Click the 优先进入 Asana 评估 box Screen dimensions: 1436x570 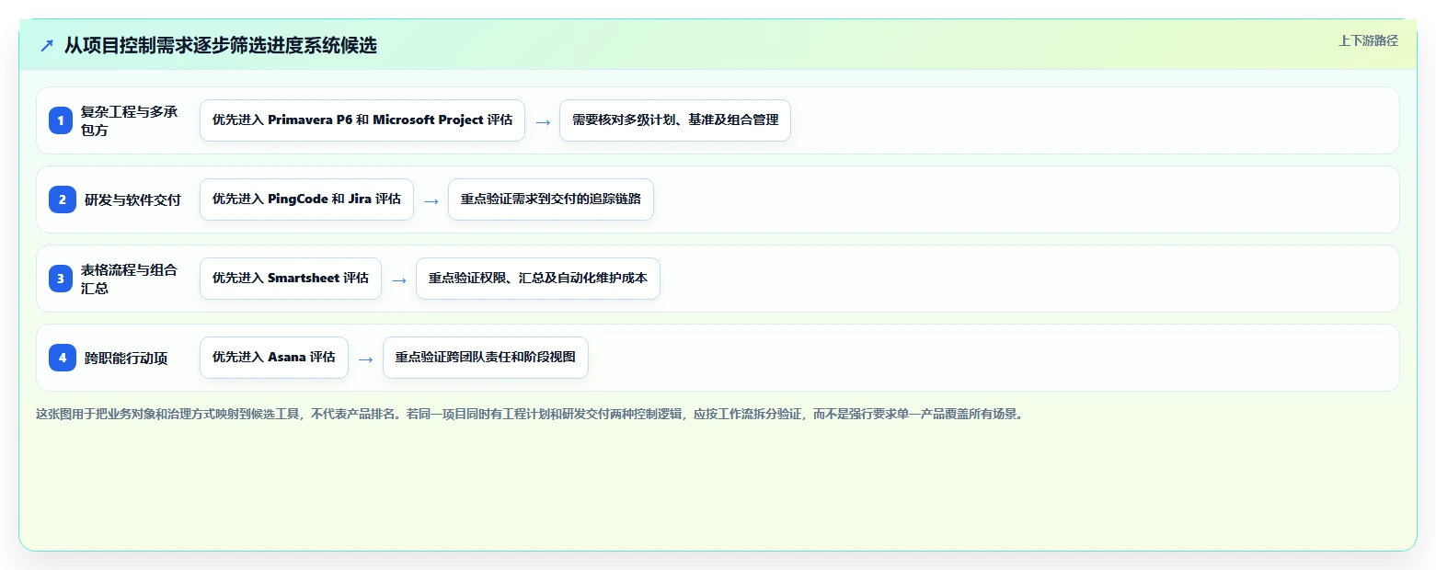point(274,358)
